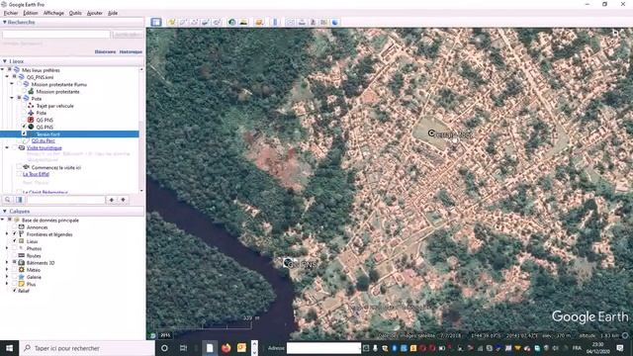Screen dimensions: 633x356
Task: Collapse the Recherche panel
Action: (x=4, y=22)
